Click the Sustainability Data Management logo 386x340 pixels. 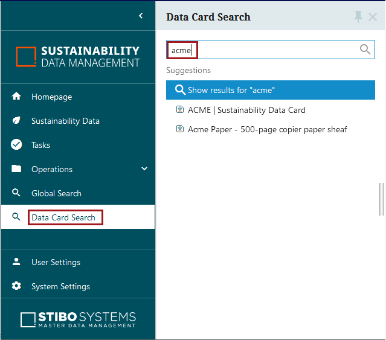point(78,57)
